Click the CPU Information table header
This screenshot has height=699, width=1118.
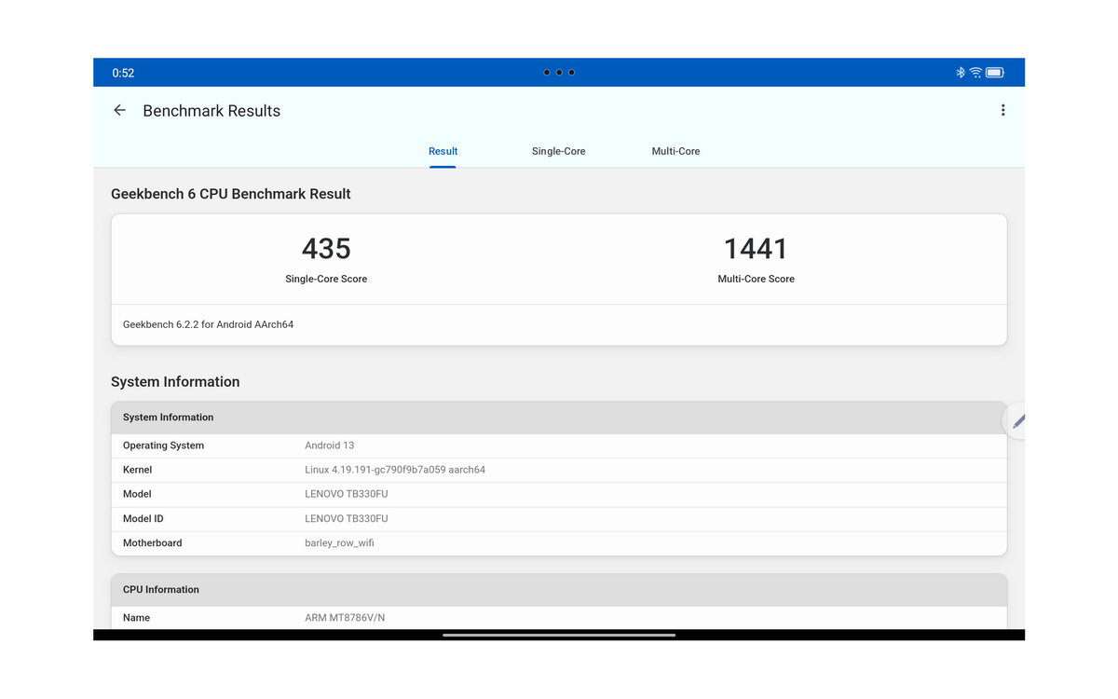(559, 590)
